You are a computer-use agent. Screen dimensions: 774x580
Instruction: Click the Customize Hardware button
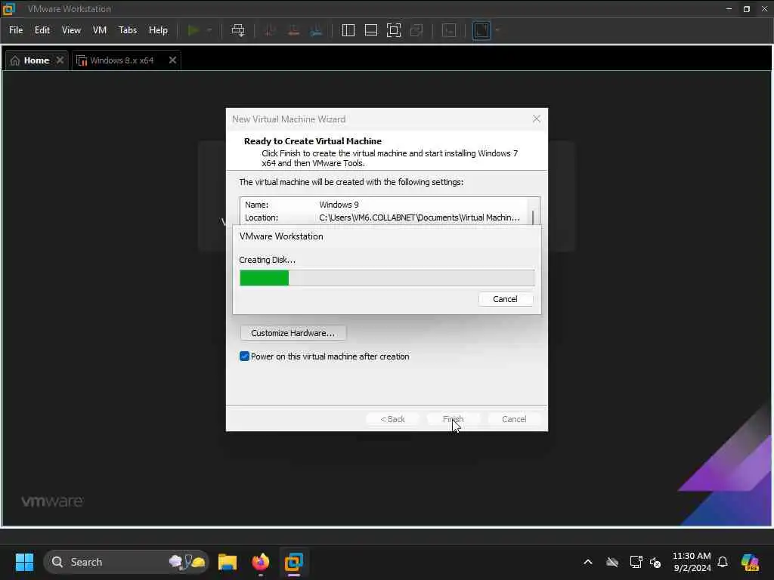(293, 333)
